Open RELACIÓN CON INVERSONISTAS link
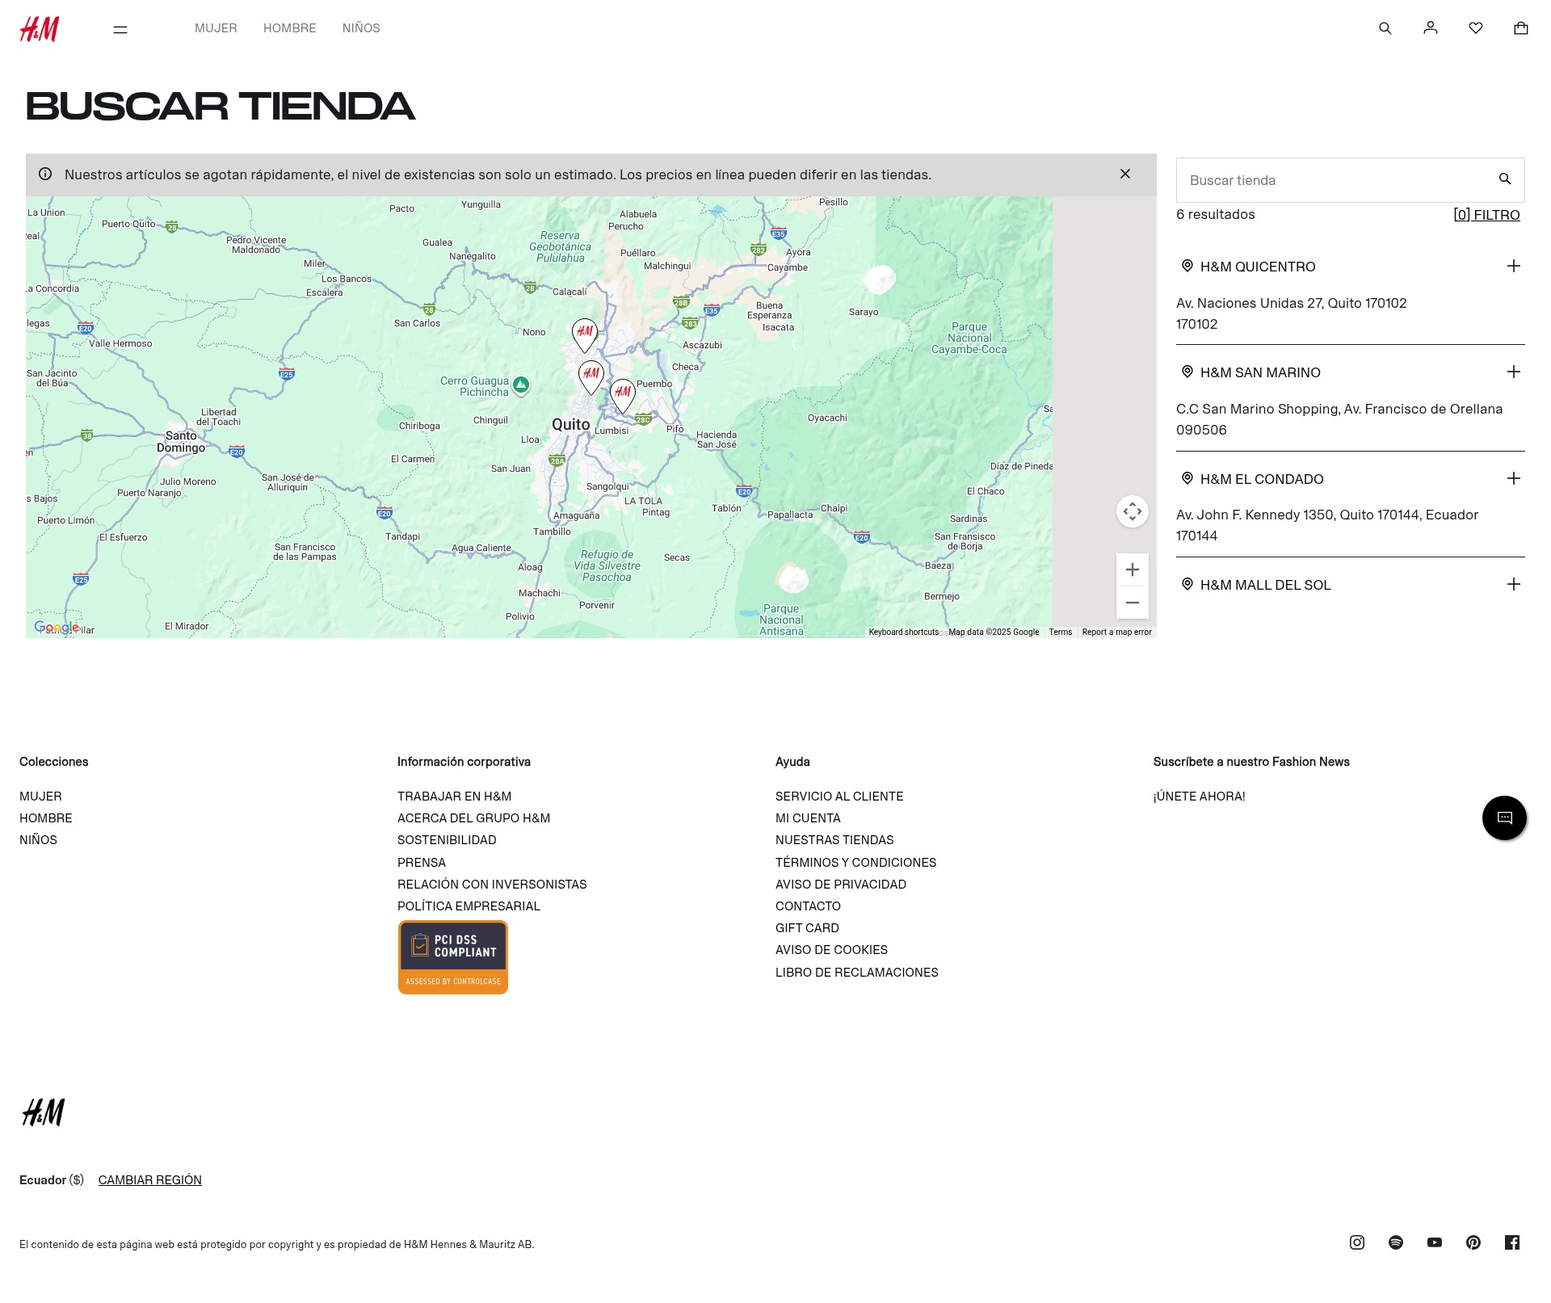The image size is (1551, 1303). pos(492,885)
